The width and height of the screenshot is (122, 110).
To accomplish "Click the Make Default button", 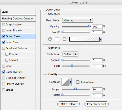I will pyautogui.click(x=69, y=104).
